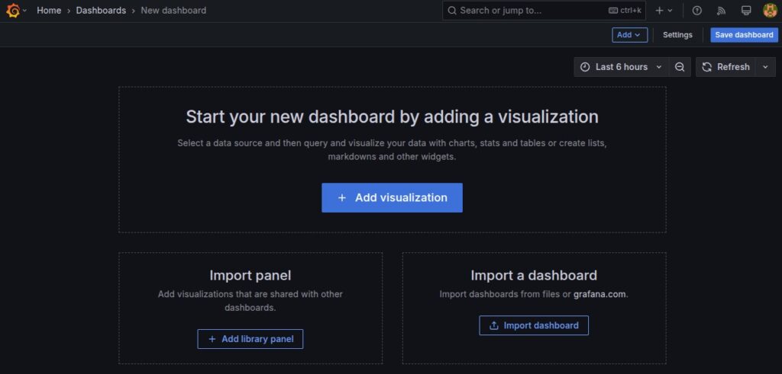Open the Last 6 hours time picker

[621, 67]
